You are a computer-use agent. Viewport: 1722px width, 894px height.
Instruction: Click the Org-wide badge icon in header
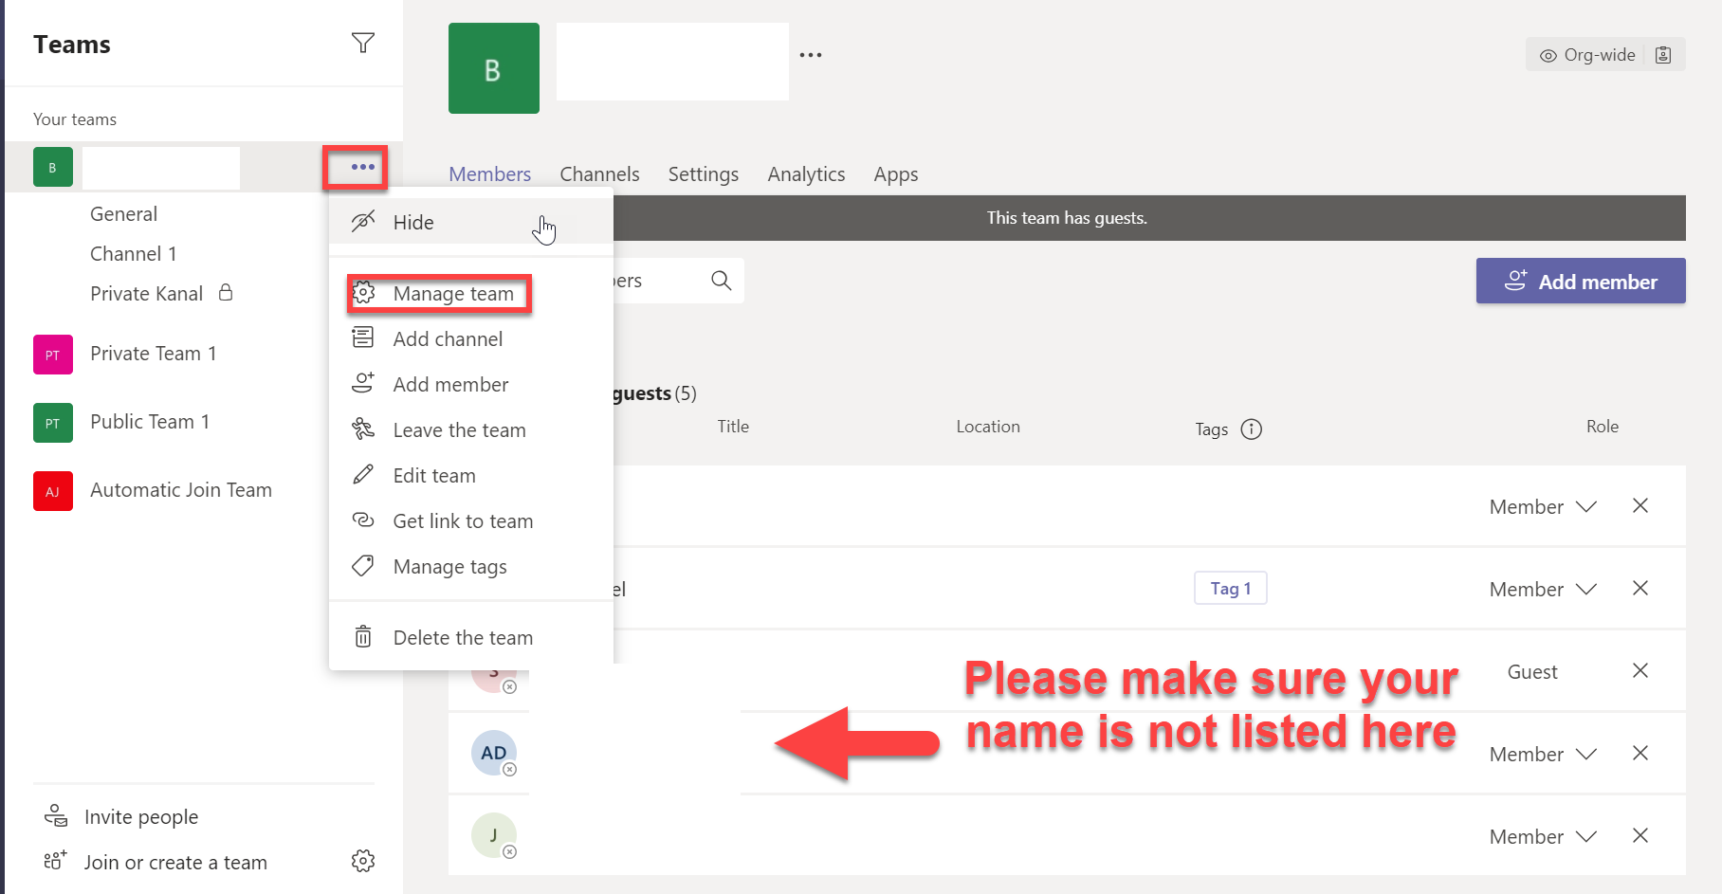coord(1663,55)
